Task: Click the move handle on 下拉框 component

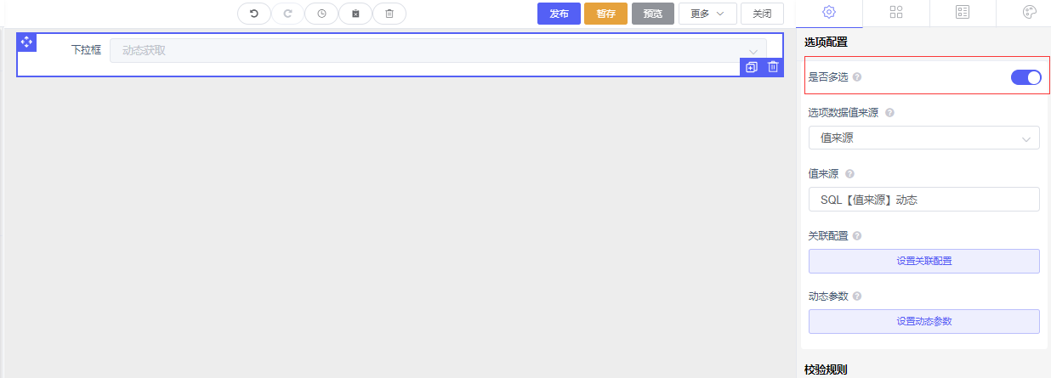Action: point(26,42)
